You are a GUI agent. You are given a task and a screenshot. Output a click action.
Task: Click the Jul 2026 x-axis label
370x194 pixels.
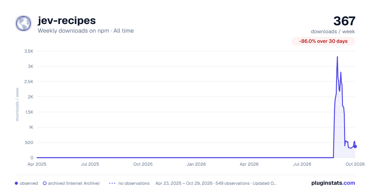(302, 164)
